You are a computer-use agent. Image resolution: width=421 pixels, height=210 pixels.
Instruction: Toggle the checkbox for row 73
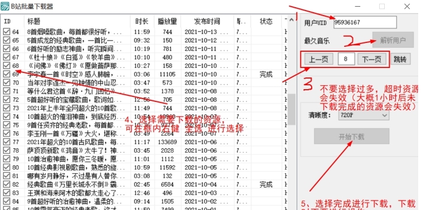pos(7,108)
